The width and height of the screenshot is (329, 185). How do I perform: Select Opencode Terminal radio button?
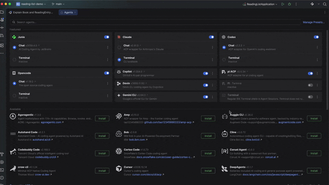[14, 96]
